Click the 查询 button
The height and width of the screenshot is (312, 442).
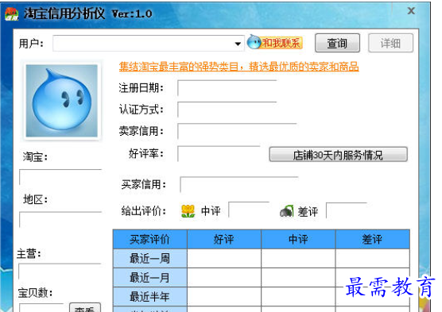(x=337, y=43)
